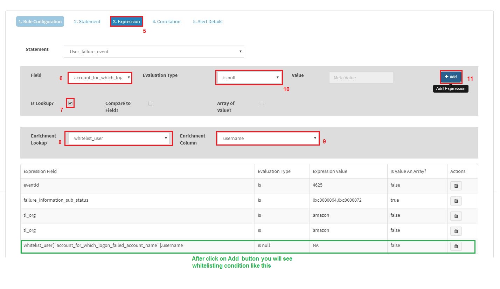Click the 4625 expression value cell
The image size is (500, 289).
[348, 186]
